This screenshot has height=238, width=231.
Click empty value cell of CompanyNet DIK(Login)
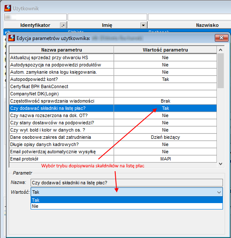click(x=165, y=94)
